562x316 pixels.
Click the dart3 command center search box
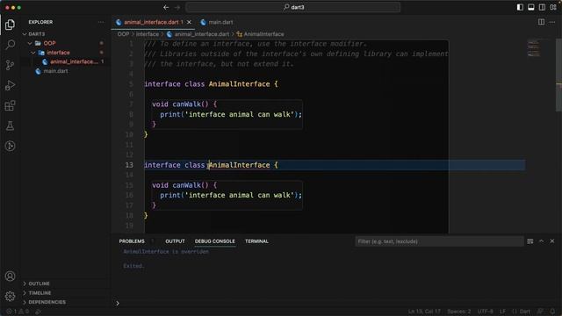coord(292,7)
